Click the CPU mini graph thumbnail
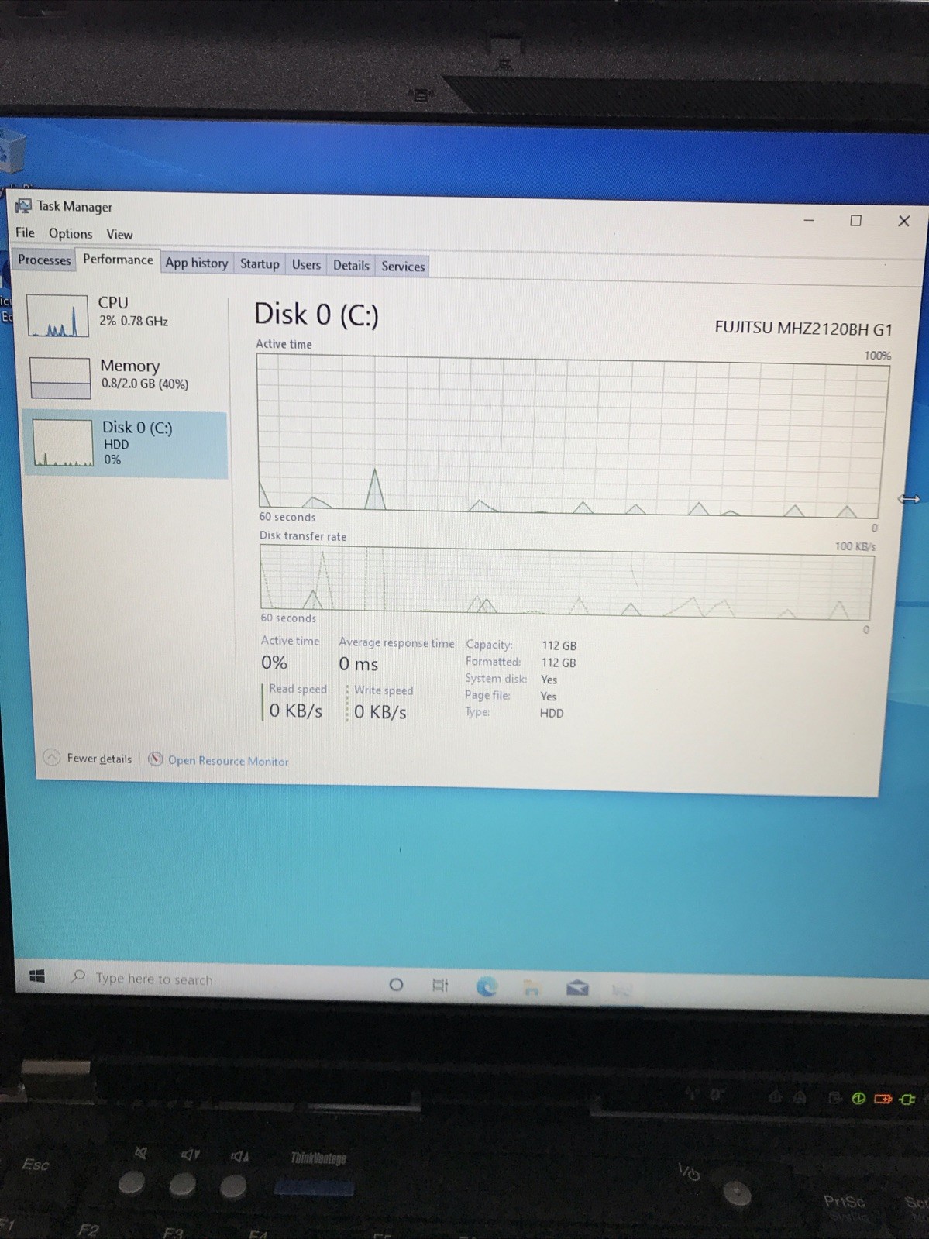 point(57,315)
